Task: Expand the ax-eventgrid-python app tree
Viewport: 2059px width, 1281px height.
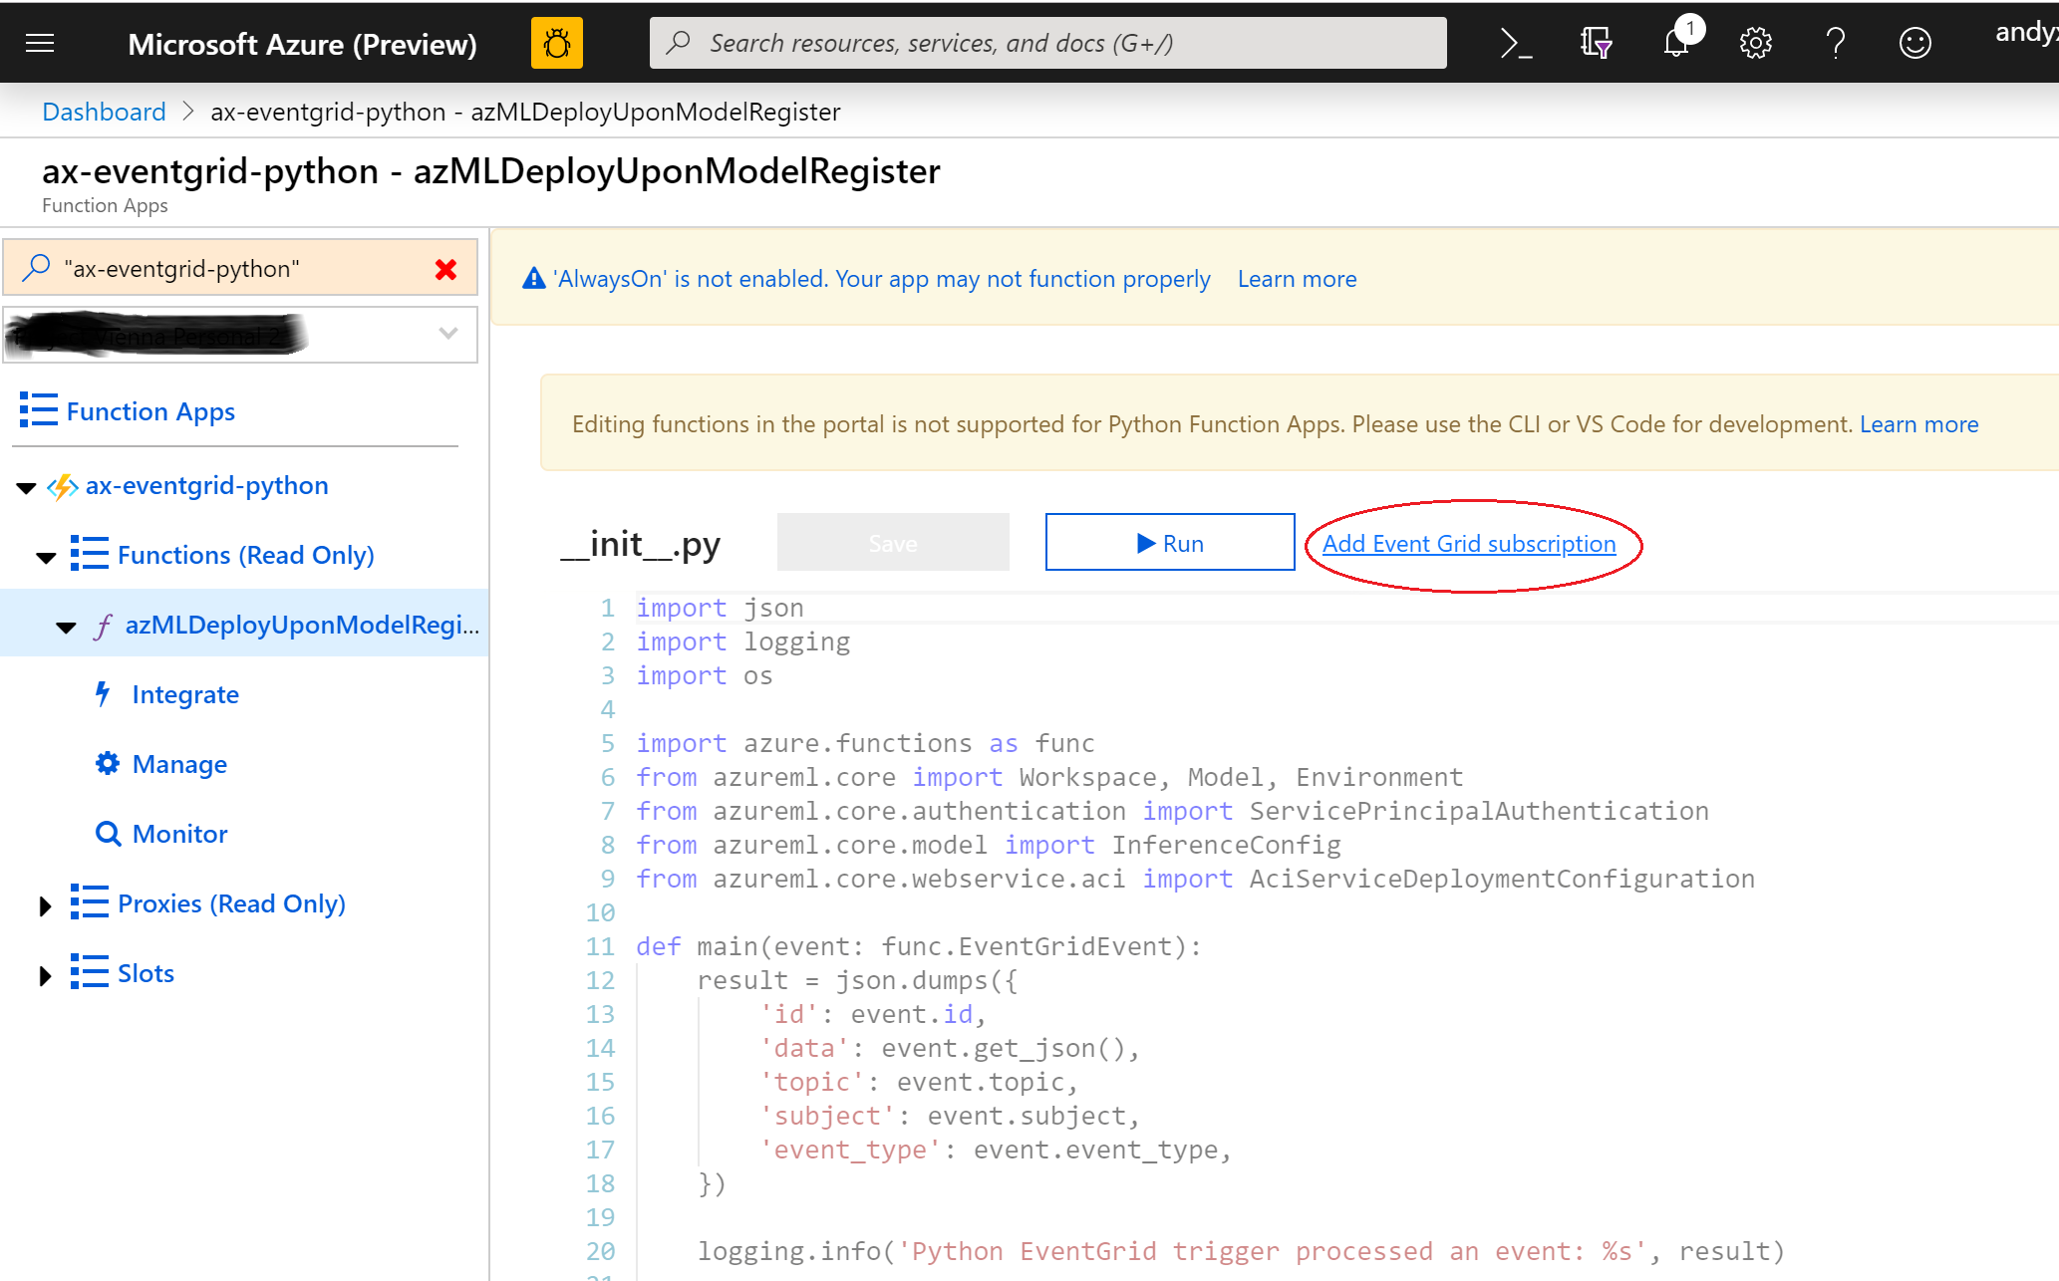Action: coord(33,485)
